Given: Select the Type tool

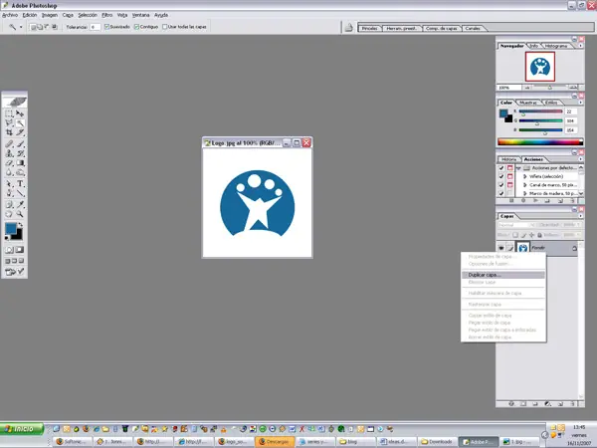Looking at the screenshot, I should click(20, 184).
